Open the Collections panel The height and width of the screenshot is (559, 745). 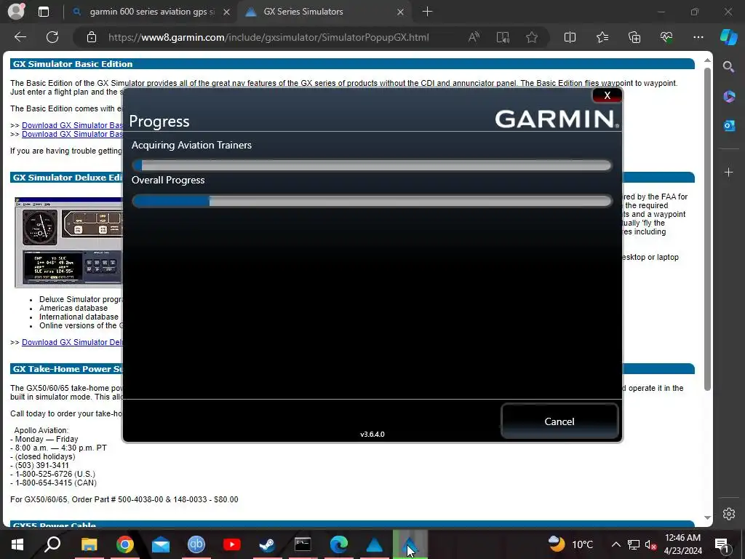click(x=634, y=37)
